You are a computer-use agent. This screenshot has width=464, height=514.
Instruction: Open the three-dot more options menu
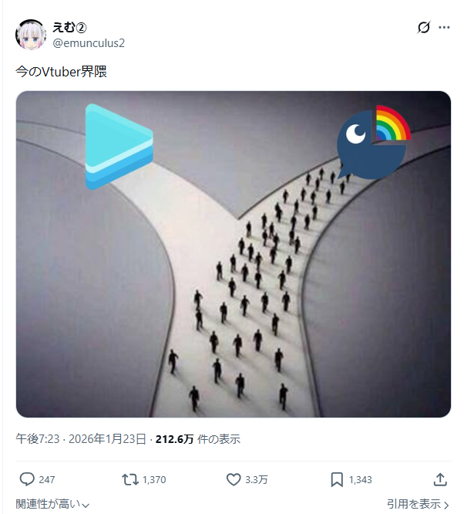[444, 28]
